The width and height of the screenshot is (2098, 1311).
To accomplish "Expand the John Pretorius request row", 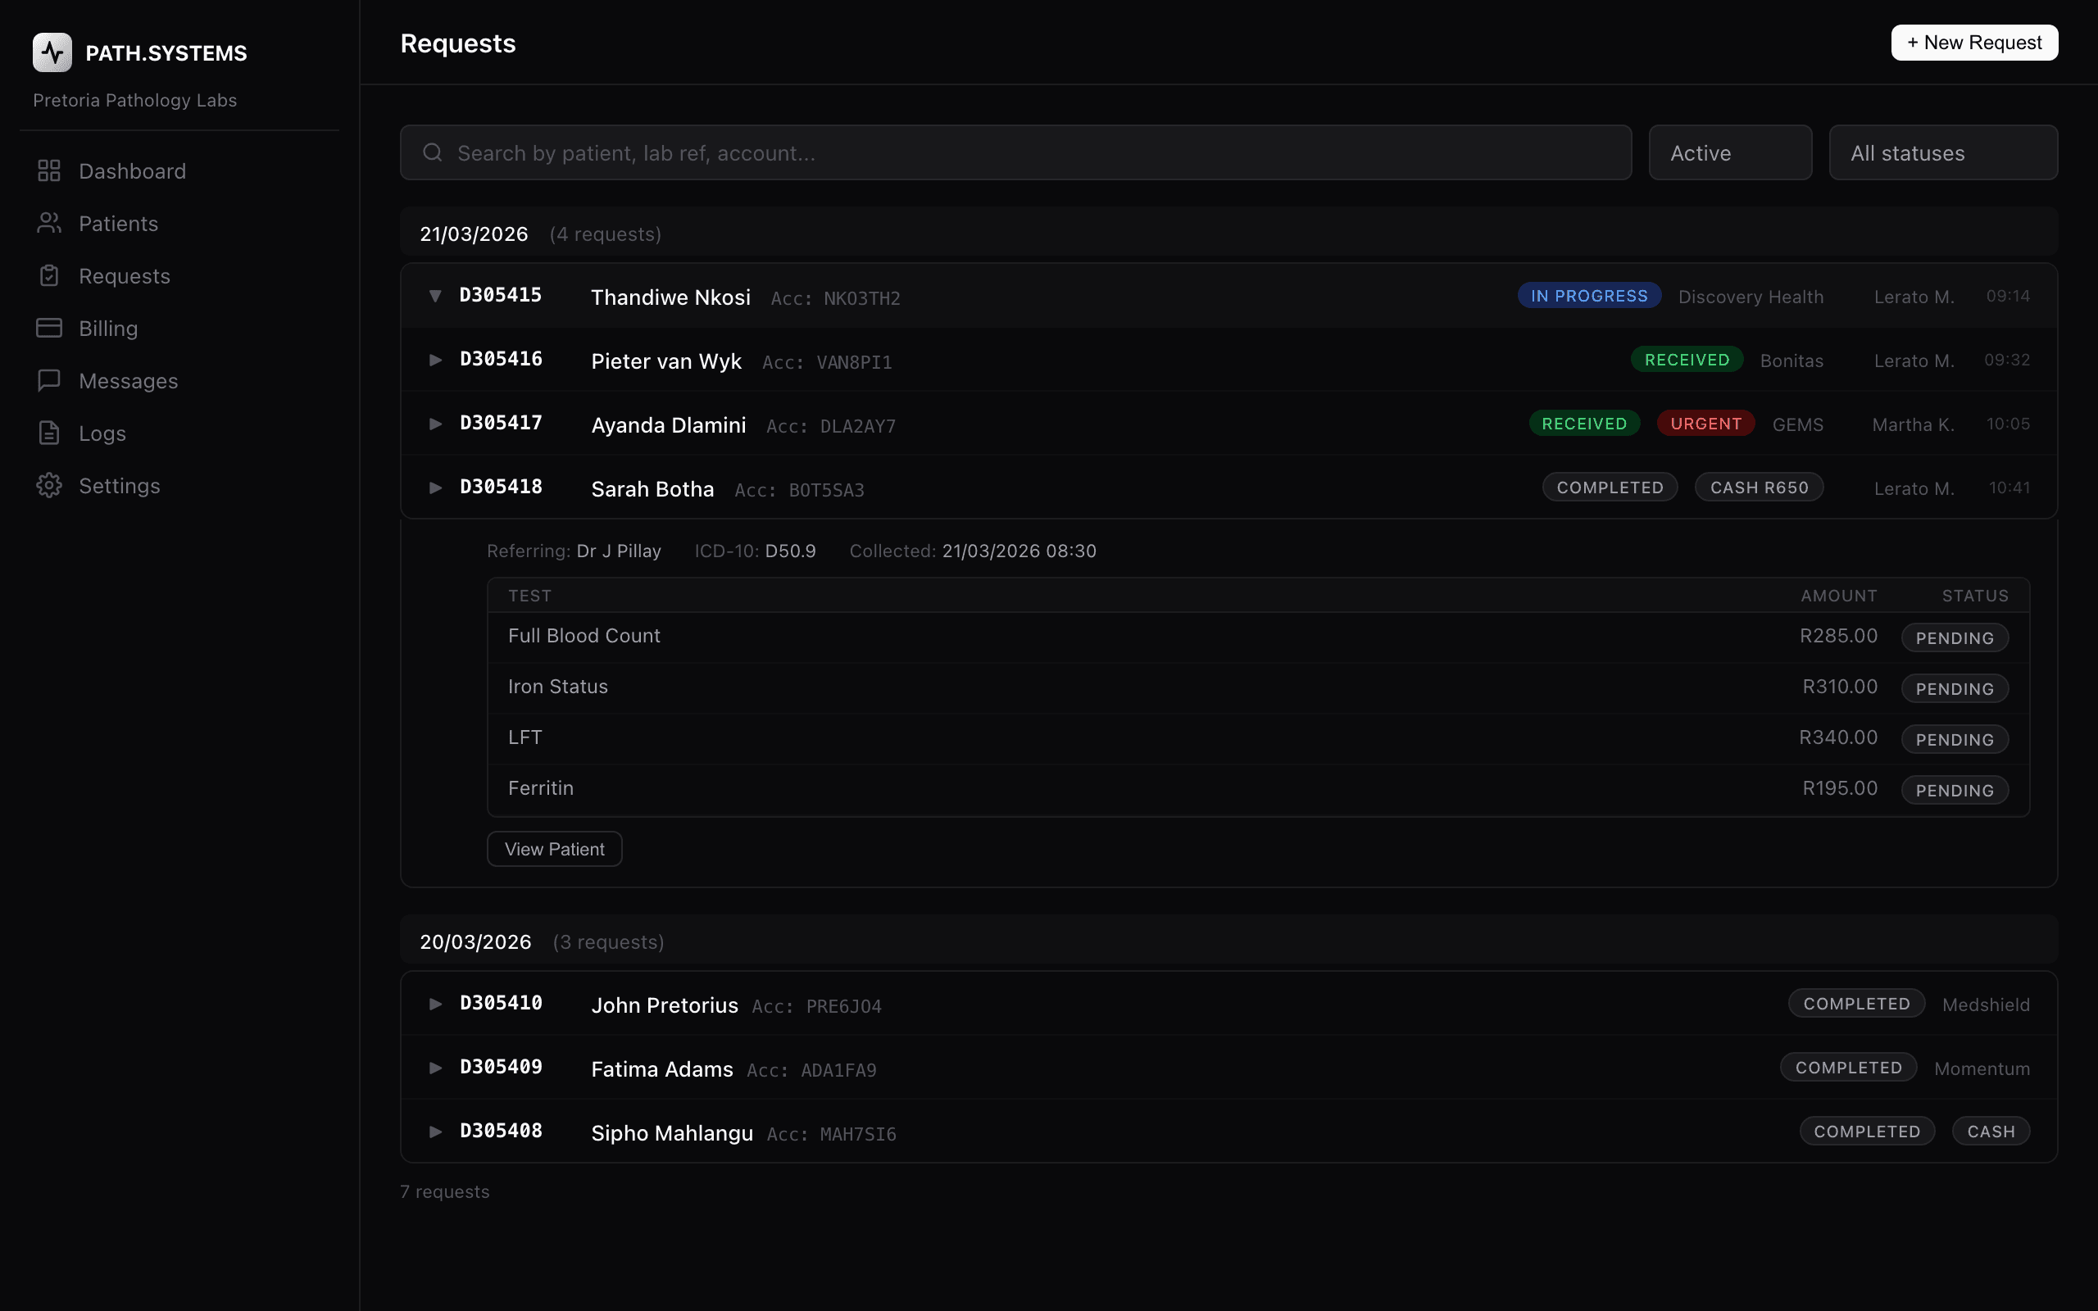I will (x=436, y=1003).
